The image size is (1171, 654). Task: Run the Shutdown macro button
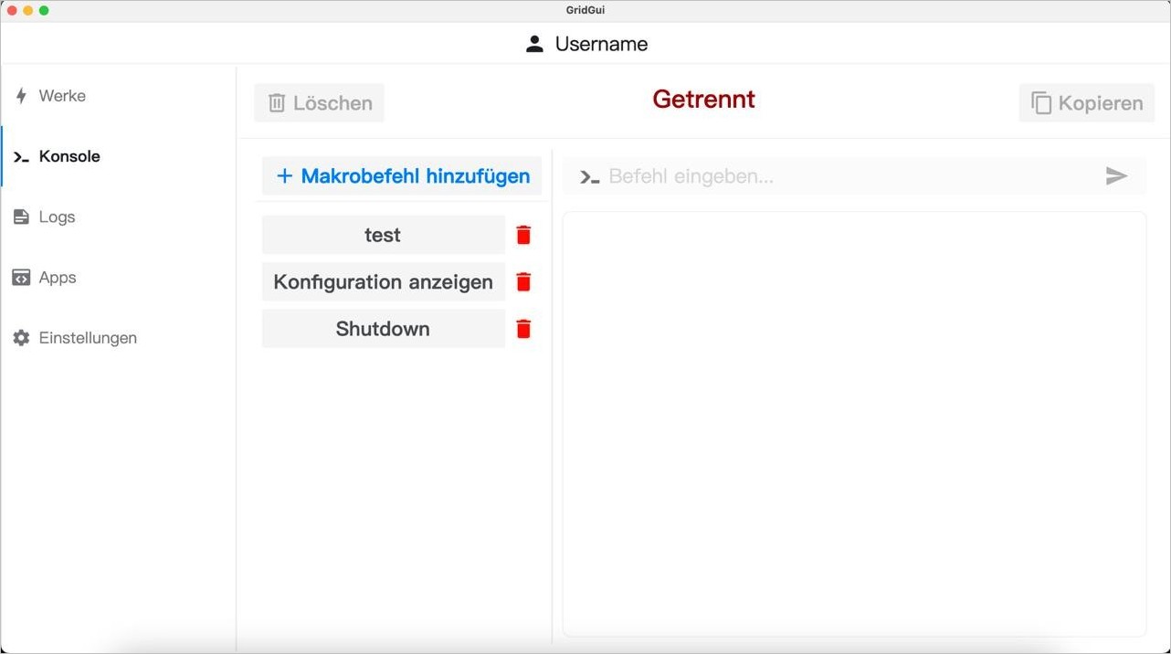pyautogui.click(x=383, y=329)
